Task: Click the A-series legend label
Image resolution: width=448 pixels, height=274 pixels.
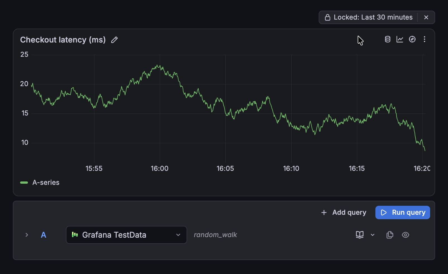Action: (46, 183)
